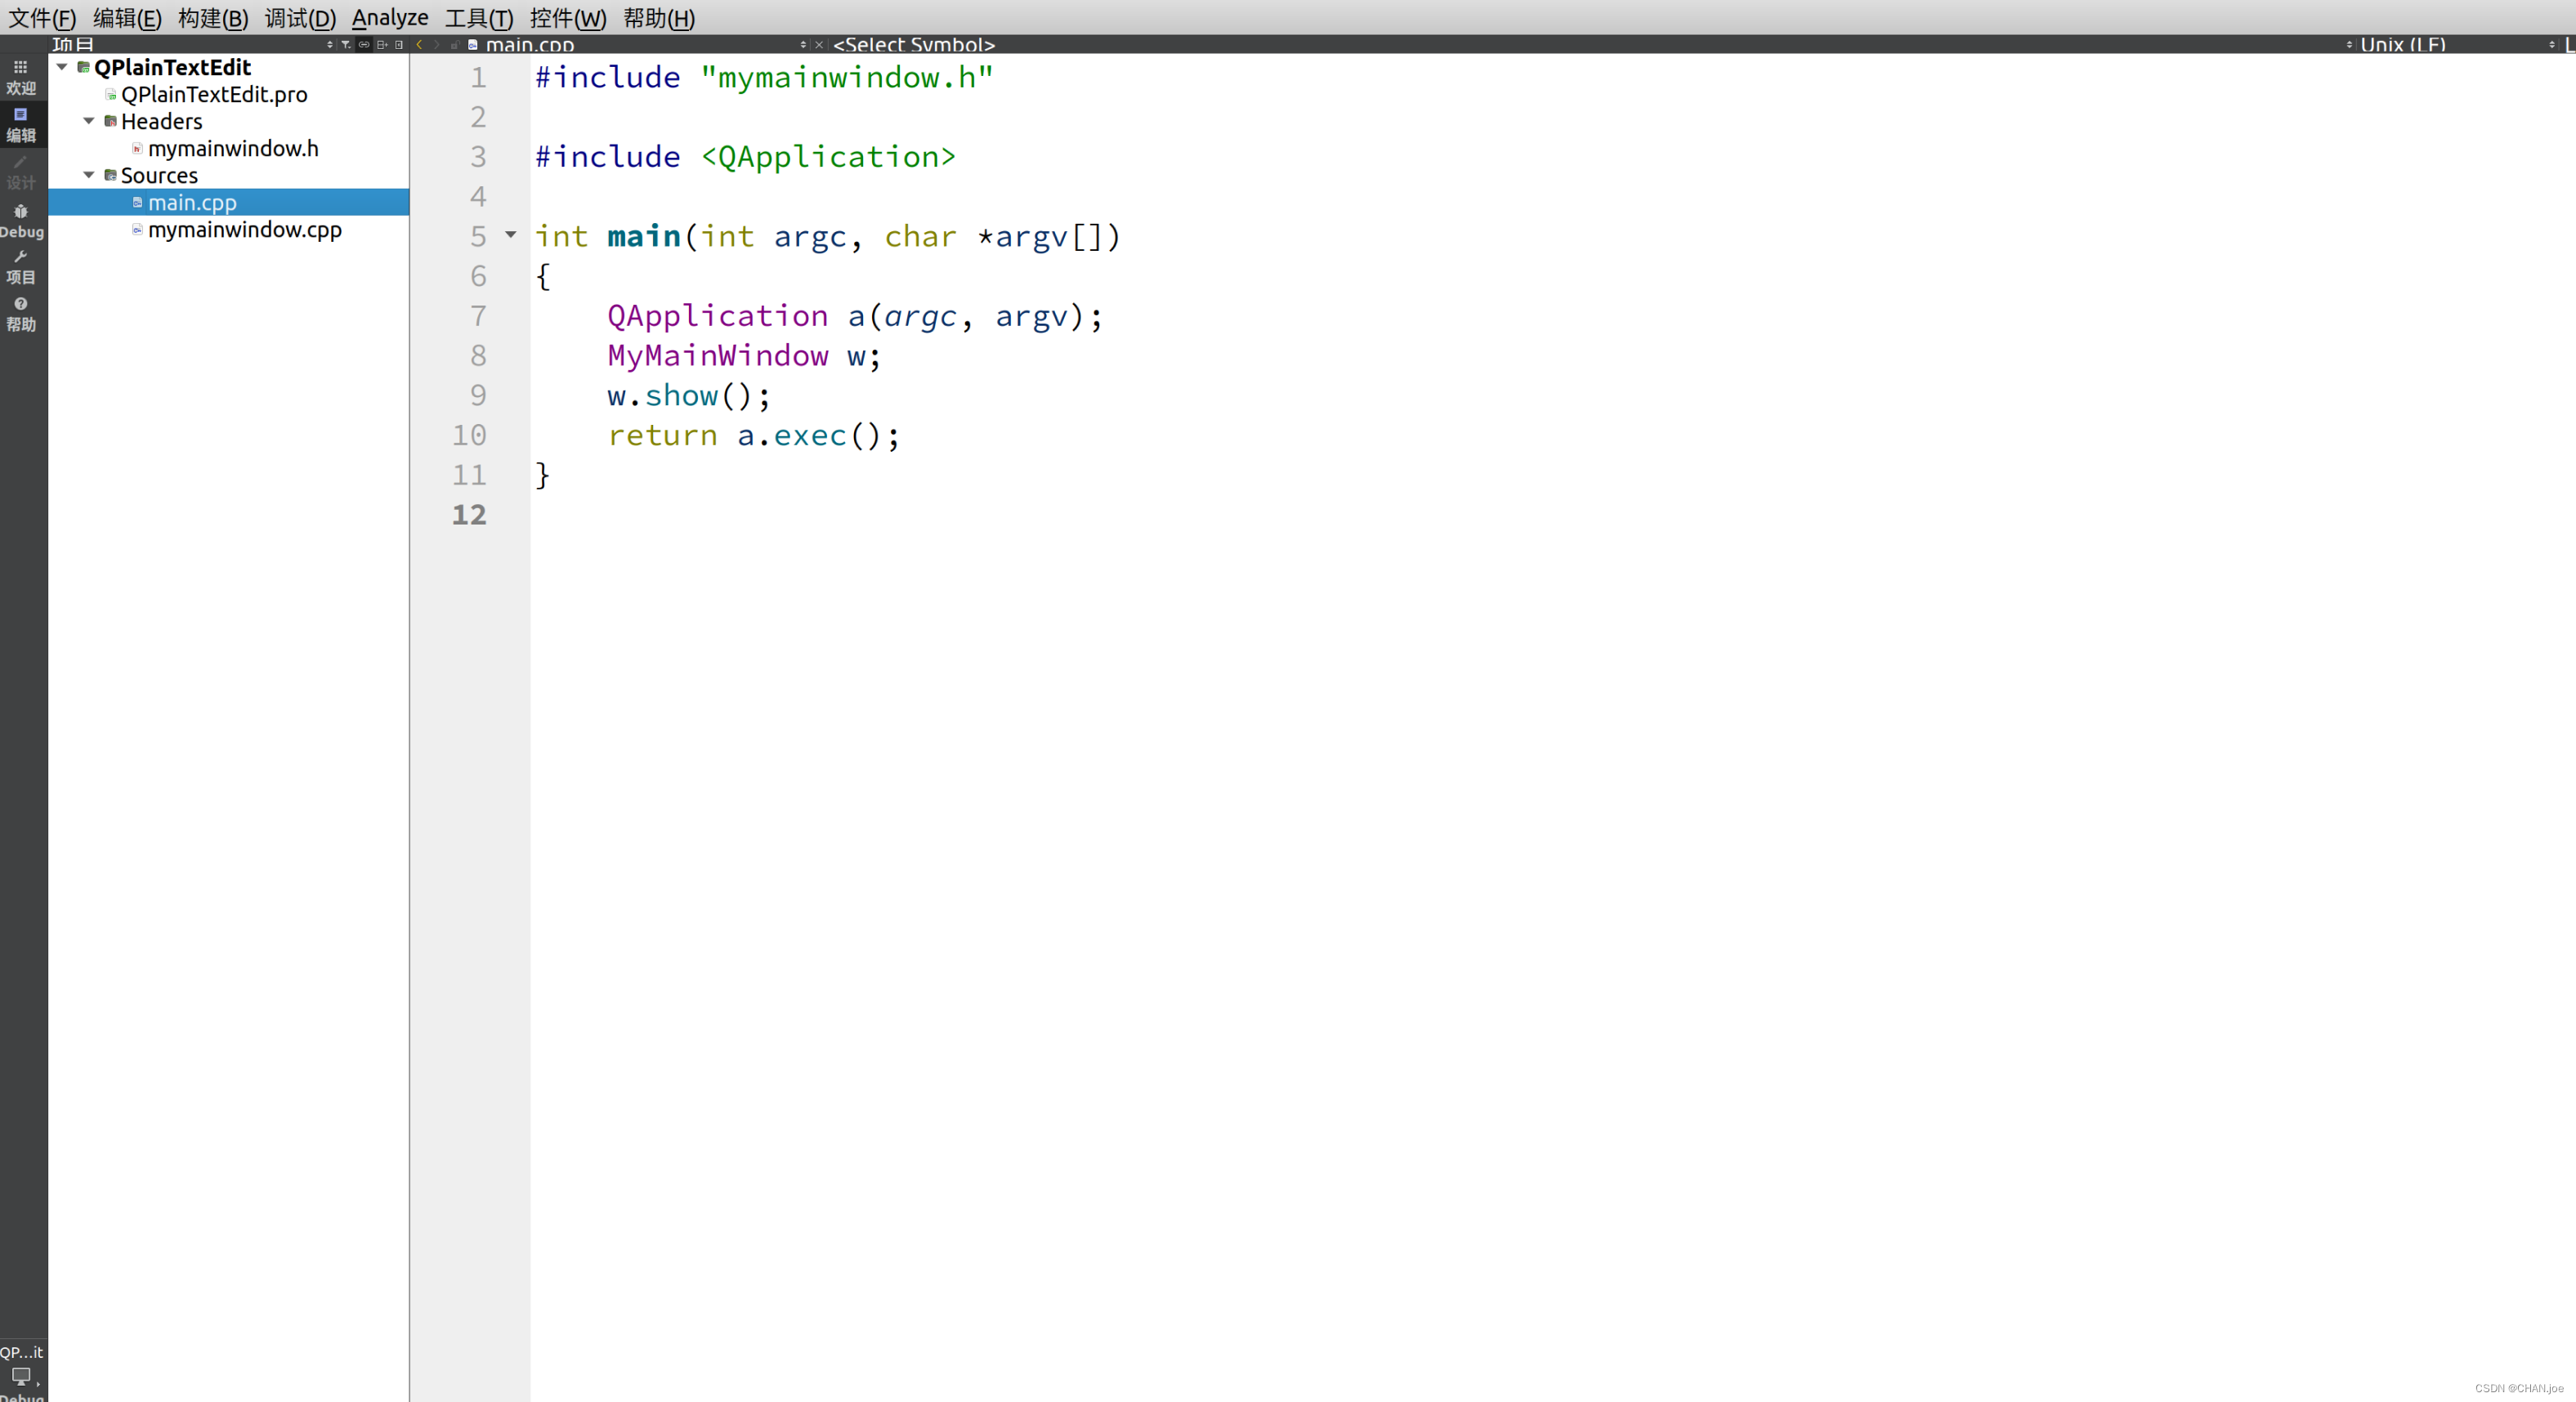Select mymainwindow.cpp in Sources
The width and height of the screenshot is (2576, 1402).
coord(244,230)
